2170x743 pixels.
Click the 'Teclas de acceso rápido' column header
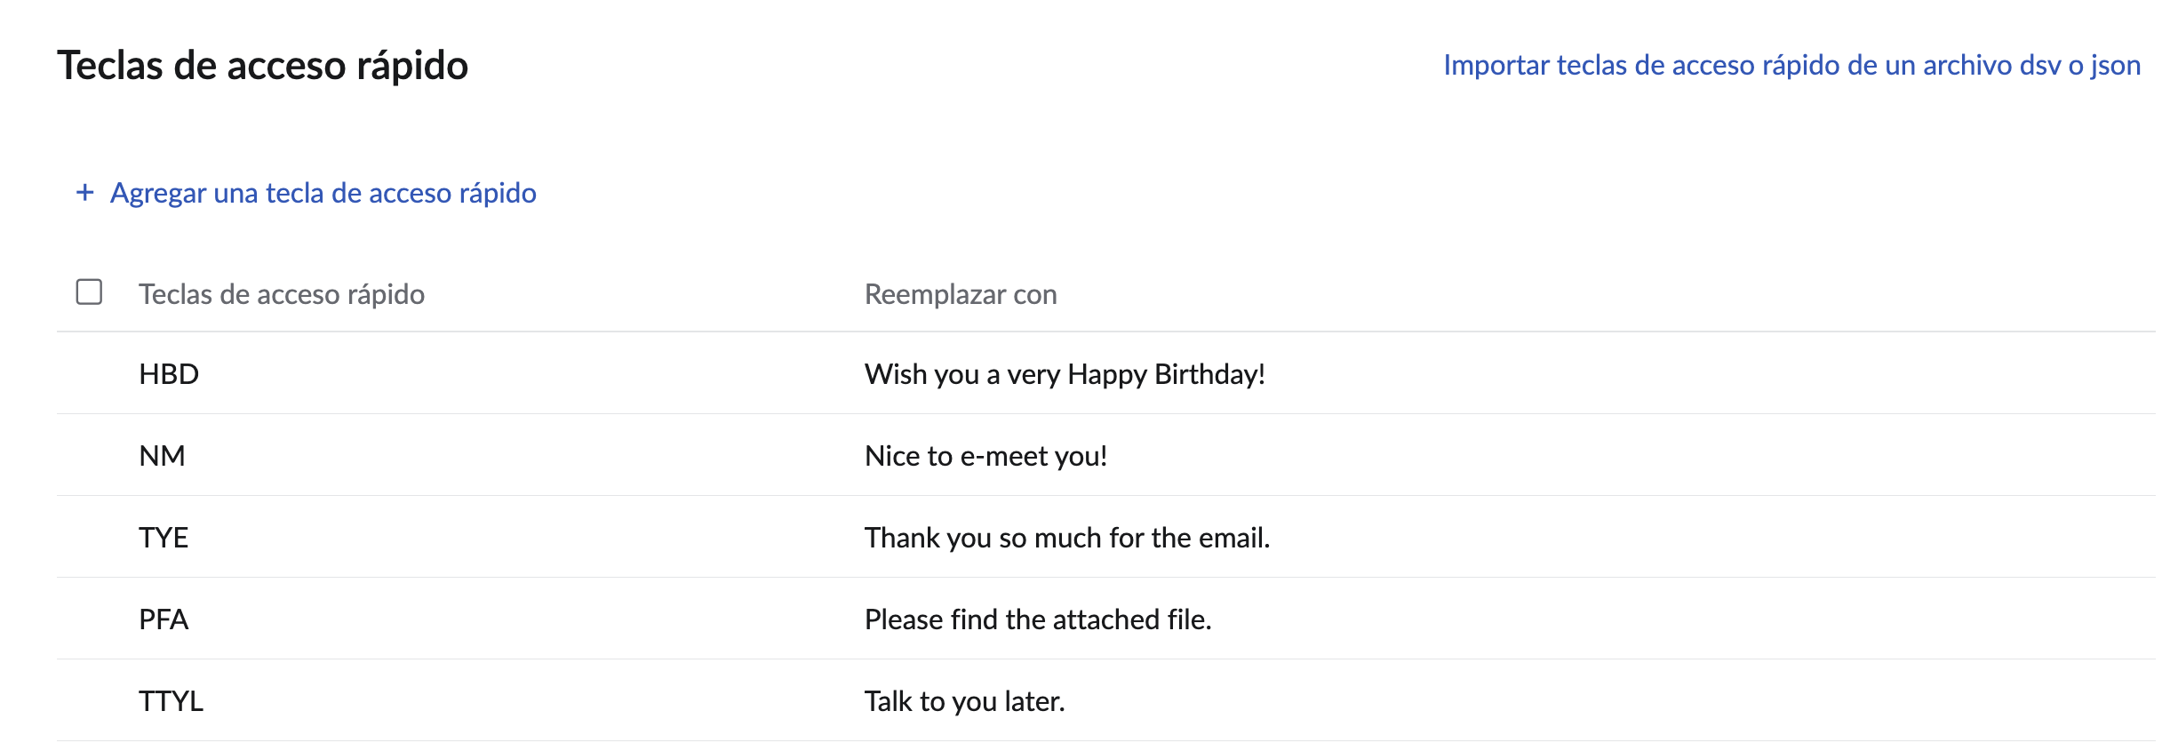pyautogui.click(x=282, y=294)
